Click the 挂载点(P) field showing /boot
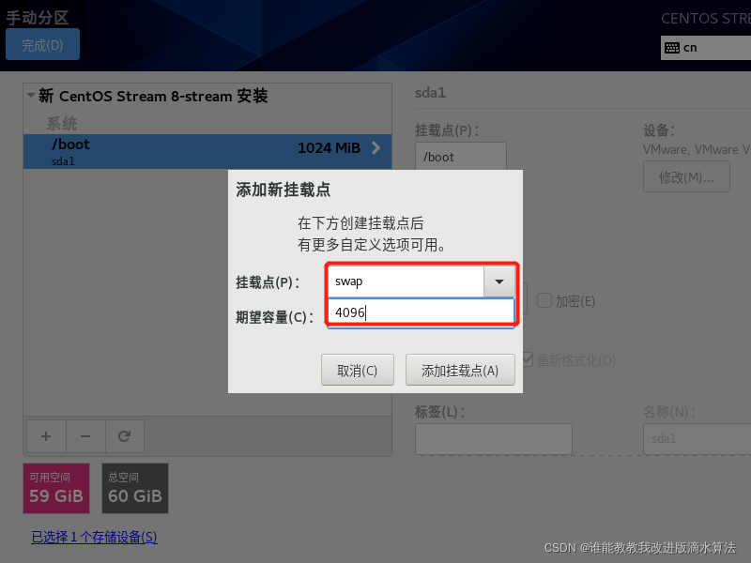This screenshot has width=751, height=563. pos(460,156)
